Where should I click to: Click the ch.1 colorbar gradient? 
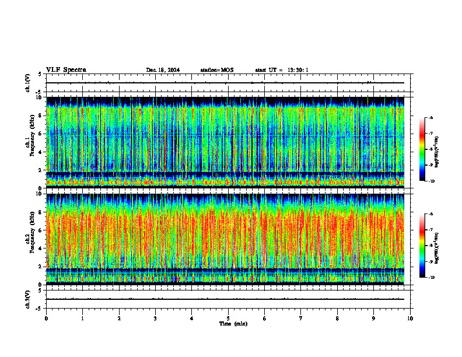click(x=422, y=149)
